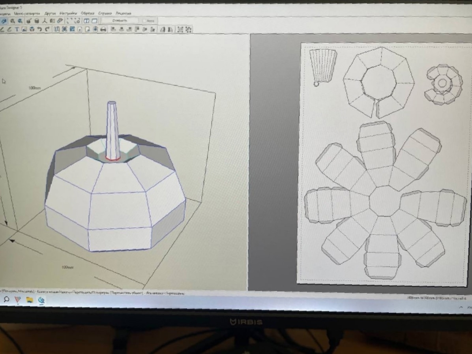Click the undo arrow in the toolbar
This screenshot has height=354, width=472.
(x=40, y=29)
